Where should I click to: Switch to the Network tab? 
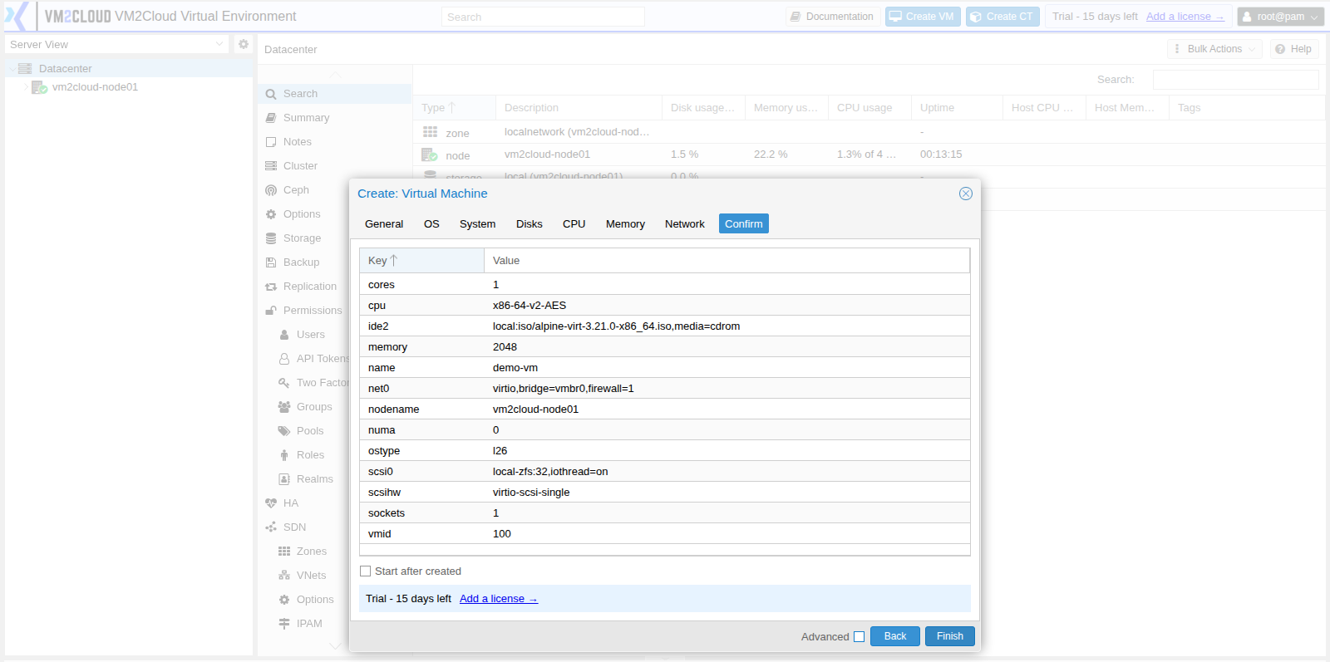(685, 224)
